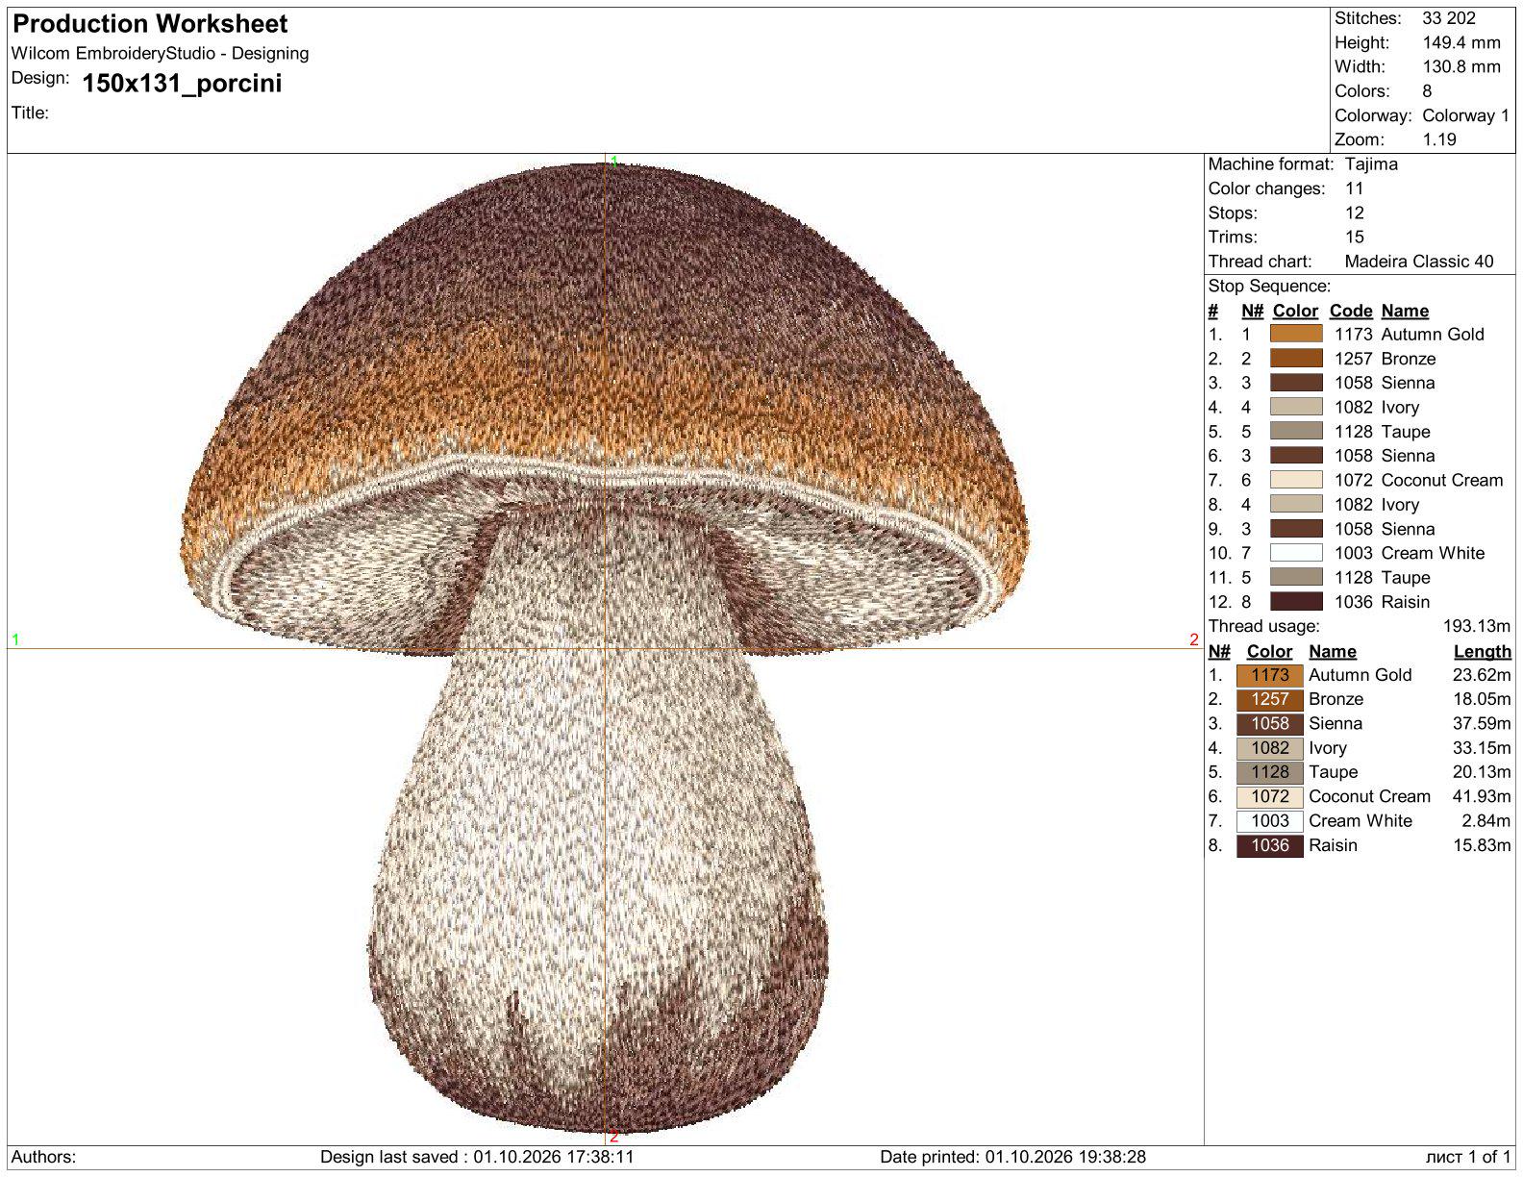Click the Length column header

pos(1482,651)
